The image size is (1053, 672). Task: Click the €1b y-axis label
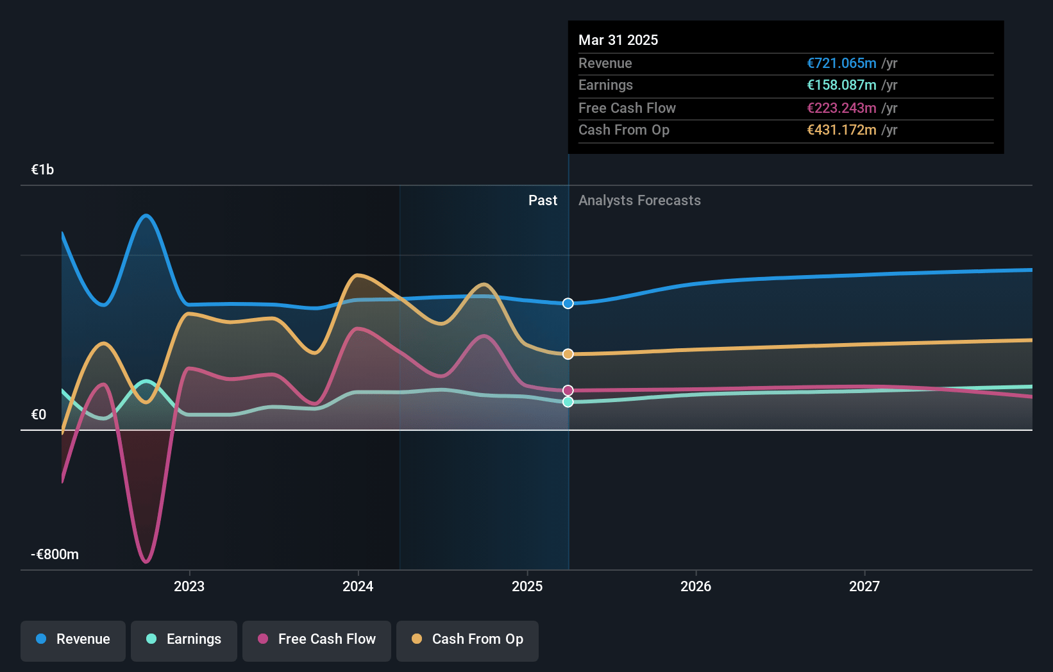click(x=43, y=169)
